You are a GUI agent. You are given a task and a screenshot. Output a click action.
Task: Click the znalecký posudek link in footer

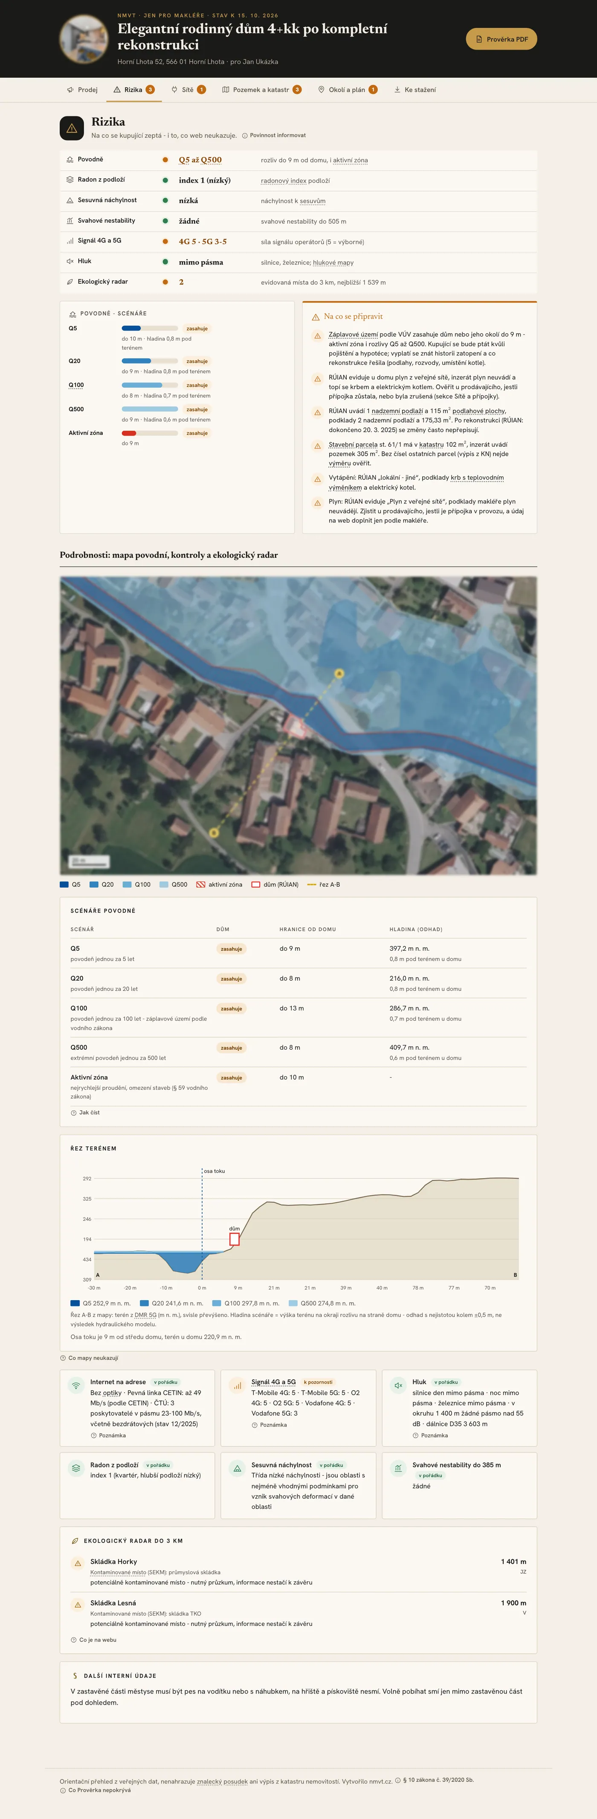click(222, 1781)
